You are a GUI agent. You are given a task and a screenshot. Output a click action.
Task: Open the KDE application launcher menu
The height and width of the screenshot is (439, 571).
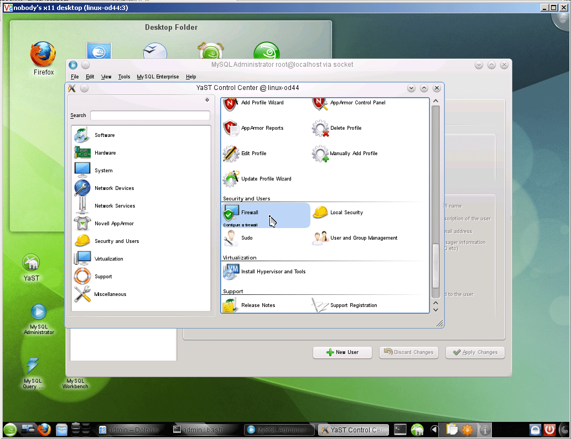pyautogui.click(x=10, y=430)
